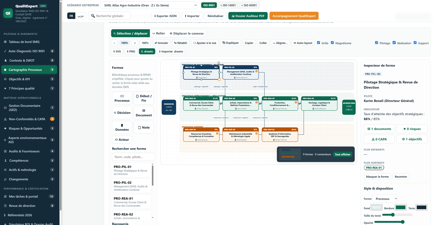Add a Données shape

122,127
